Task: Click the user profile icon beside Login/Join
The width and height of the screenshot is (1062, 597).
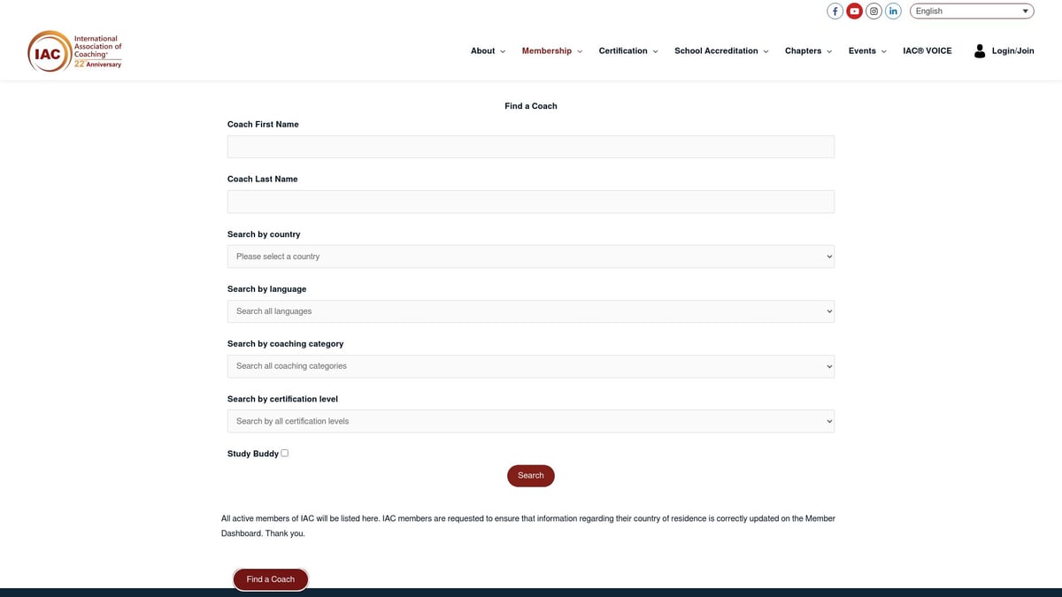Action: click(979, 51)
